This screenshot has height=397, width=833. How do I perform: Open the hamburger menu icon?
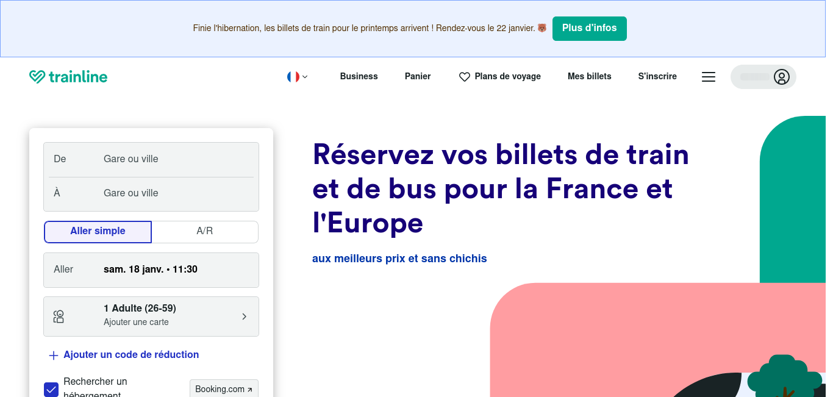[x=708, y=77]
